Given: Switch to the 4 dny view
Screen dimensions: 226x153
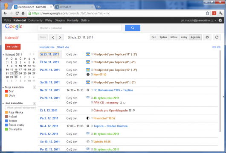Looking at the screenshot, I should click(184, 37).
